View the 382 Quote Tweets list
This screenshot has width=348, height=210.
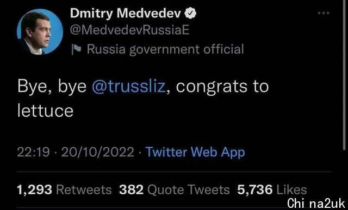coord(174,190)
